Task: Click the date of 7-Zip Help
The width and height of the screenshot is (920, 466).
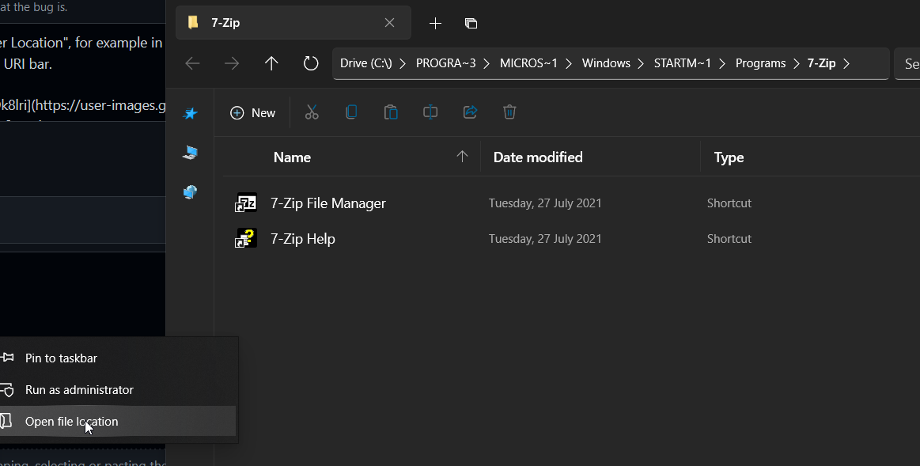Action: tap(545, 239)
